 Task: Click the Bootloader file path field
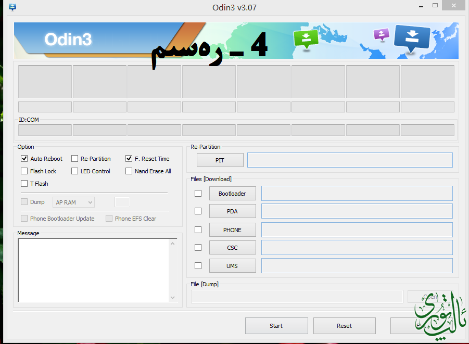point(357,194)
